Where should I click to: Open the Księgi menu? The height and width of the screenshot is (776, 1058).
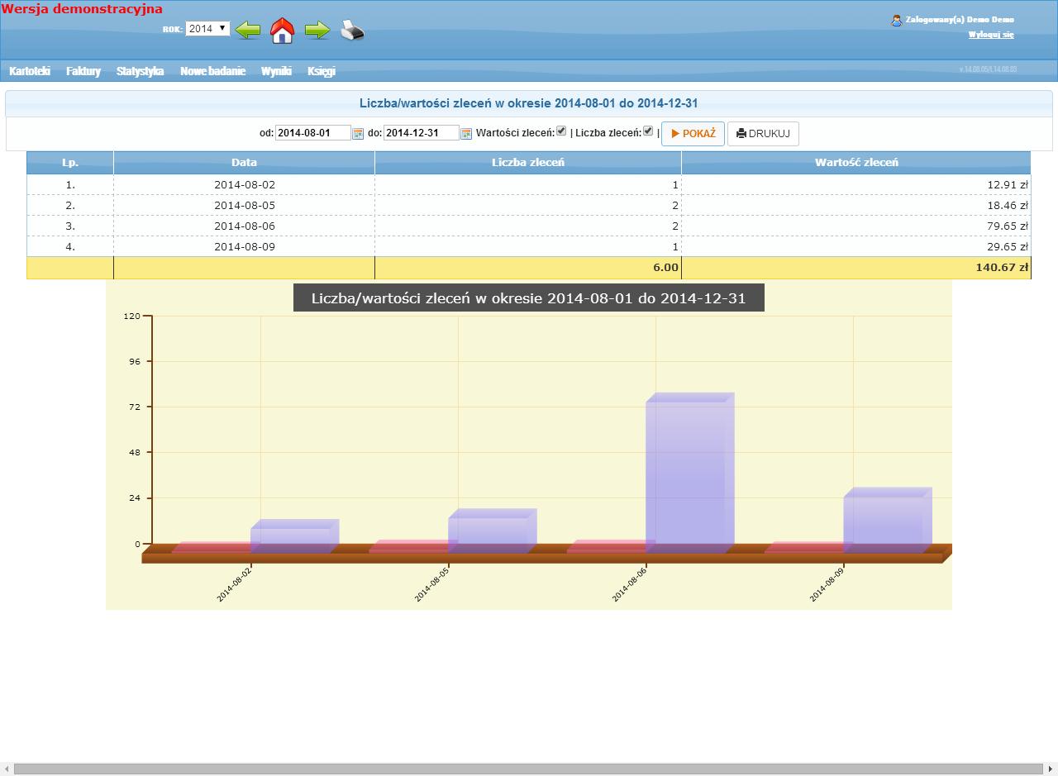322,71
